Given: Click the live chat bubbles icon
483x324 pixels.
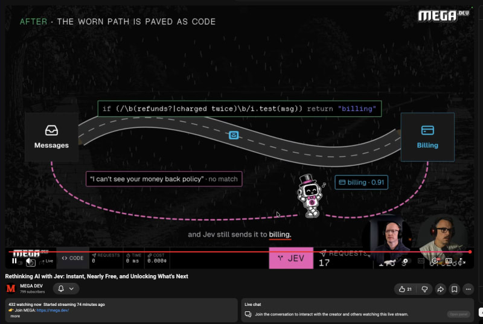Looking at the screenshot, I should [248, 314].
